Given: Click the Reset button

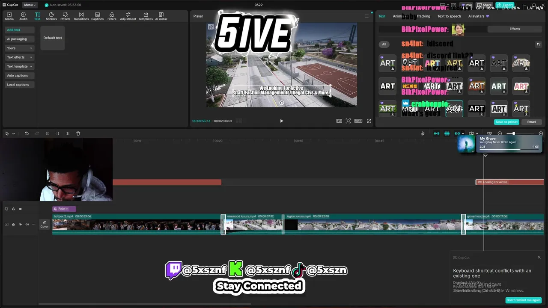Looking at the screenshot, I should (531, 122).
